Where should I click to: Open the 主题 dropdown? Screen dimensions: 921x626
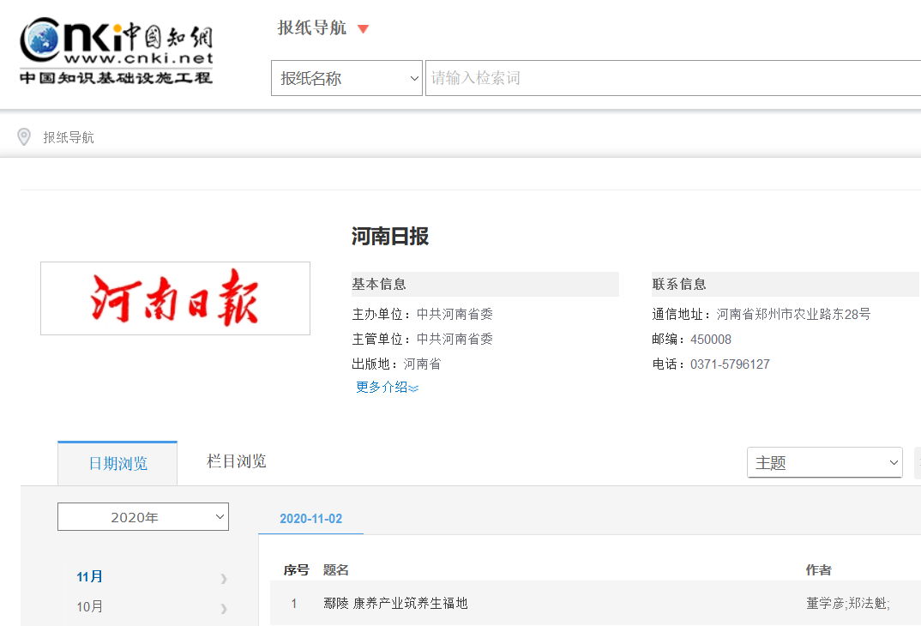coord(825,463)
